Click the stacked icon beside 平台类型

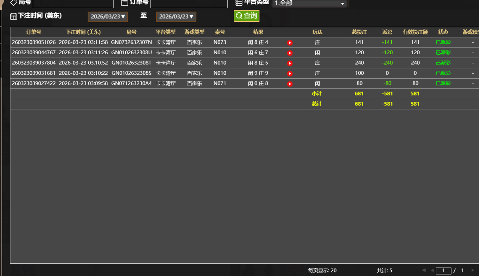coord(238,2)
